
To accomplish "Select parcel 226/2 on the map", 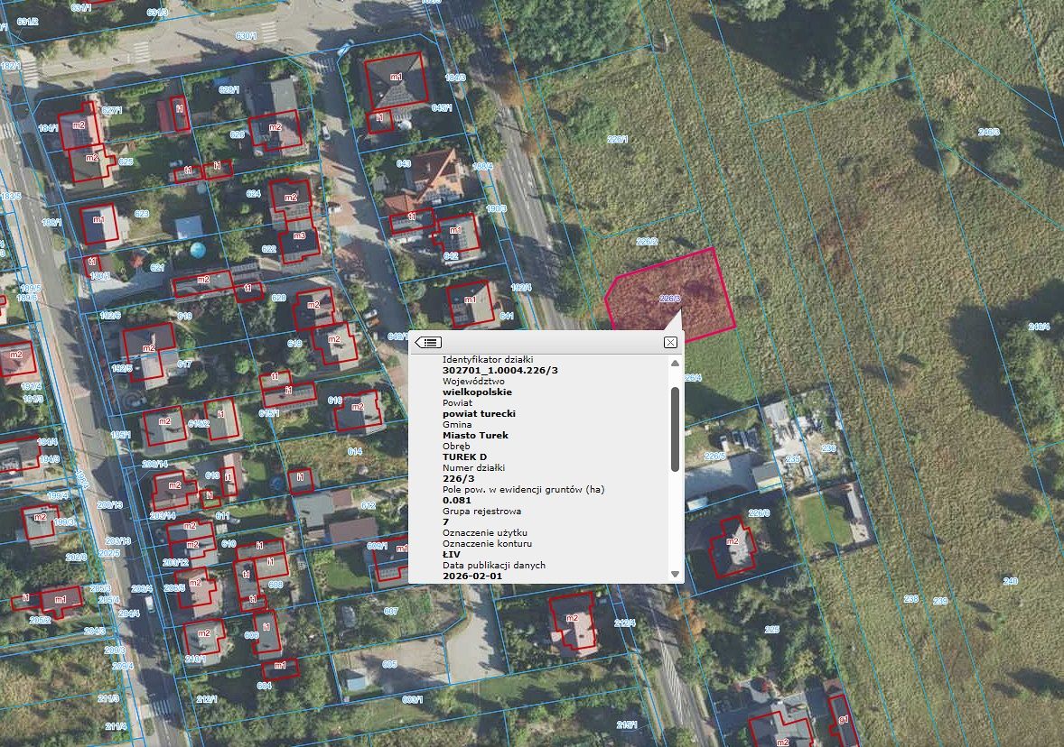I will (x=647, y=241).
